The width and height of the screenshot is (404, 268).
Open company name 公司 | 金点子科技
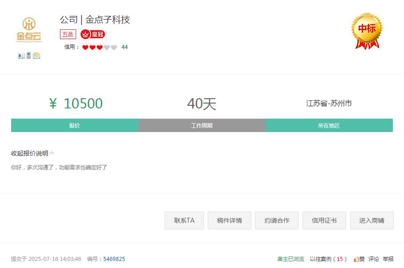click(95, 20)
